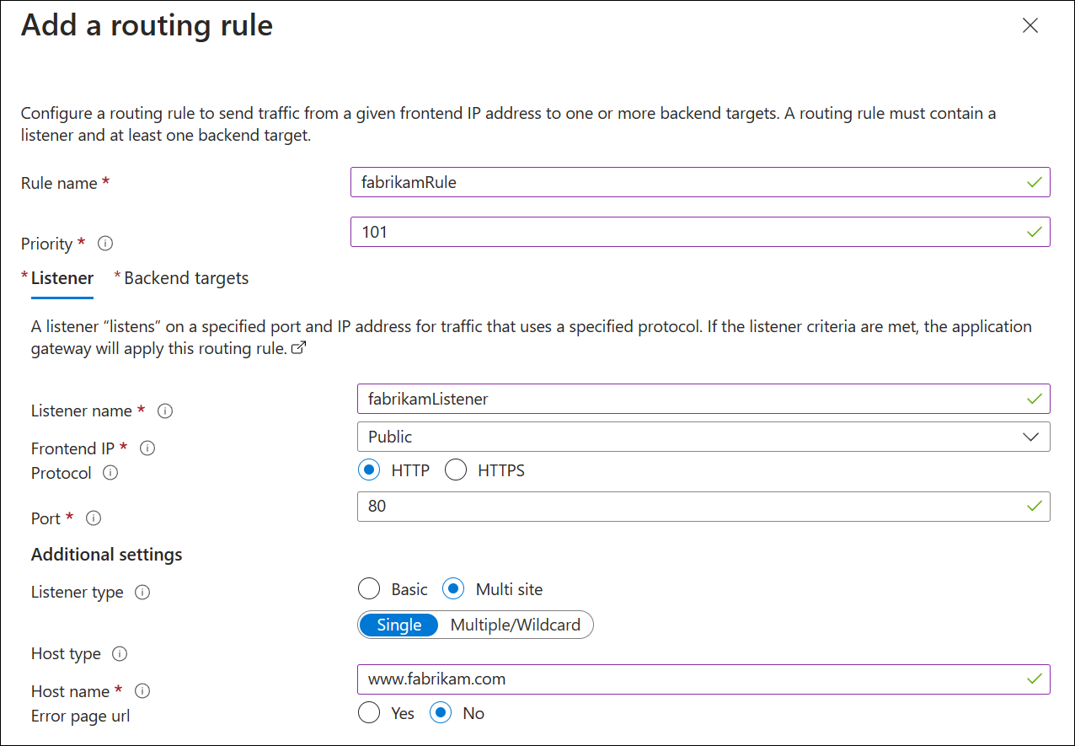Switch host type to Multiple/Wildcard
Viewport: 1075px width, 746px height.
516,625
